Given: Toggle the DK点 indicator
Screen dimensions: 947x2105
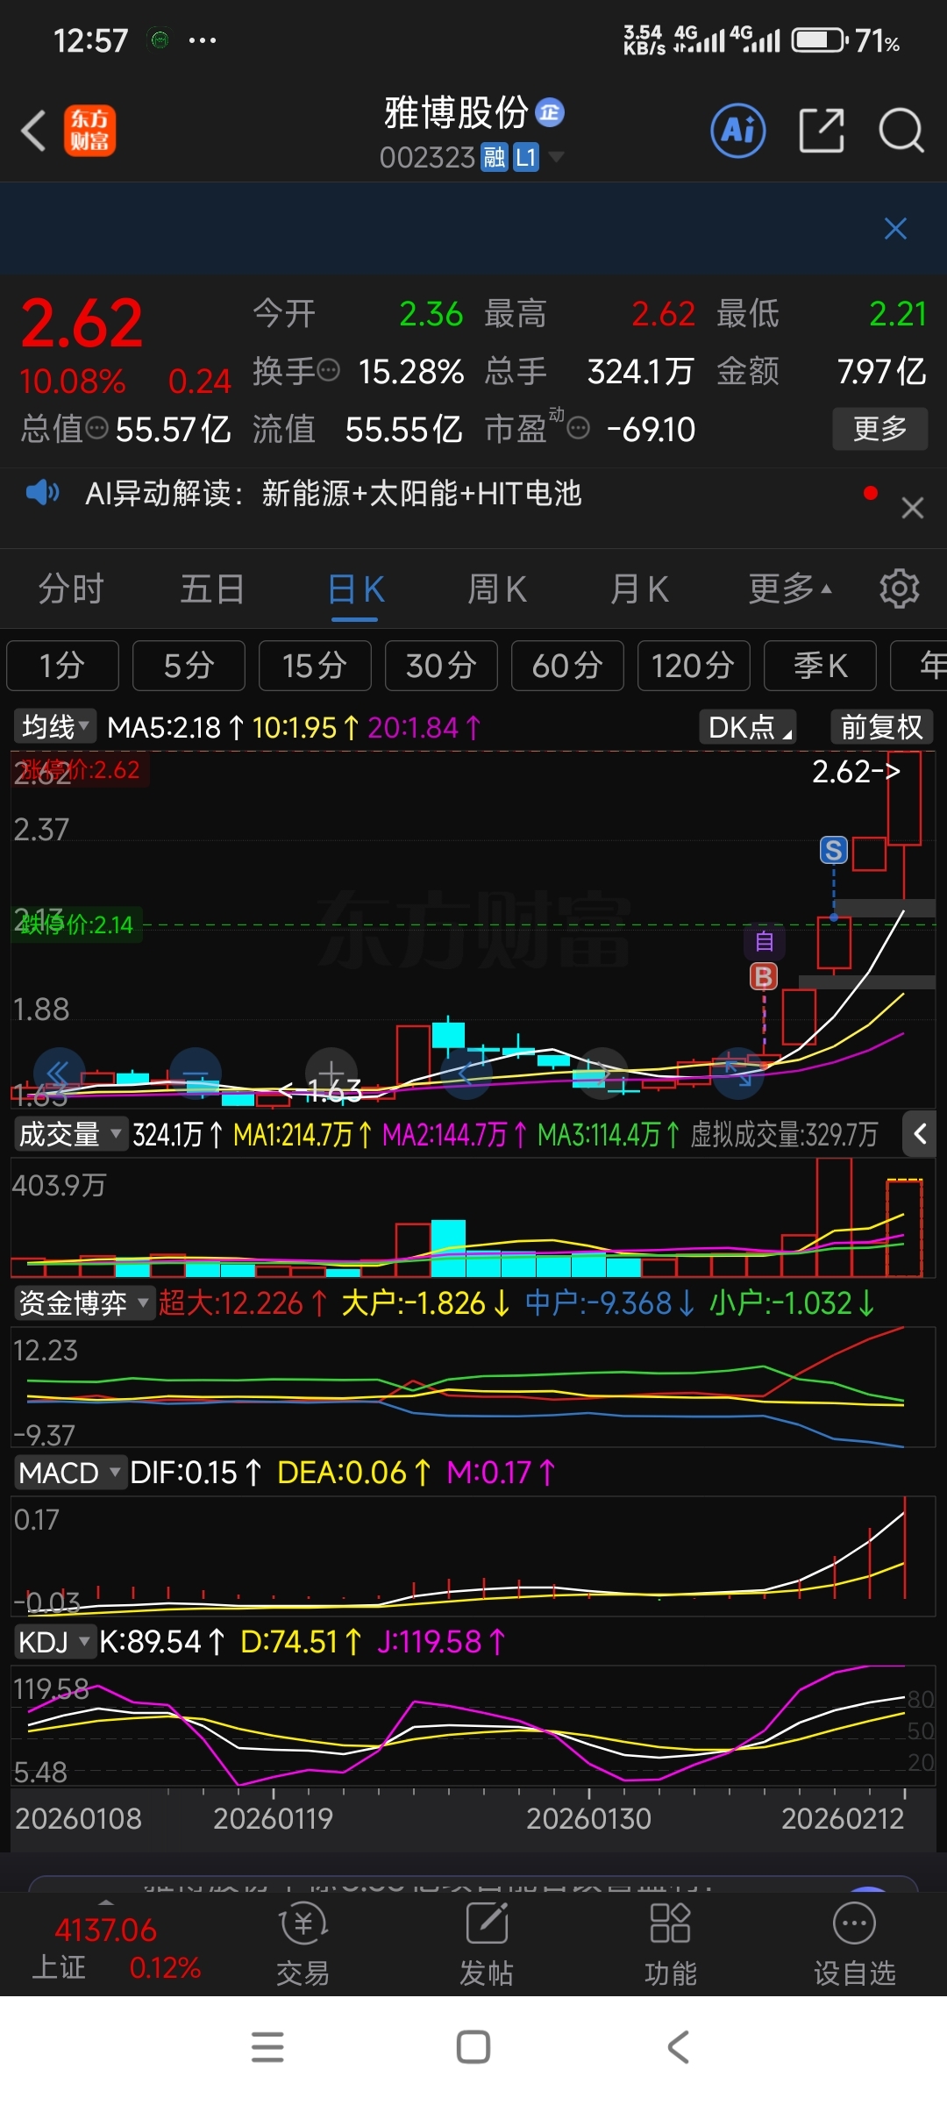Looking at the screenshot, I should tap(748, 726).
